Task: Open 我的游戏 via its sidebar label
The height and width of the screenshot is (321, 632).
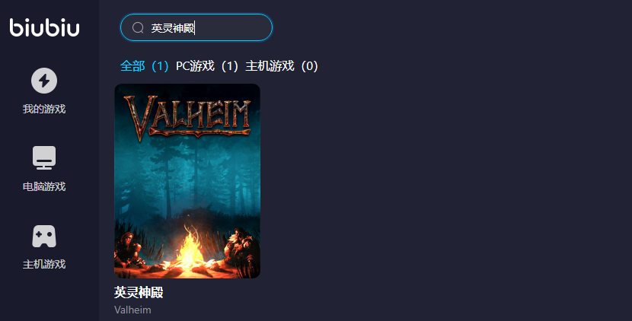Action: (44, 109)
